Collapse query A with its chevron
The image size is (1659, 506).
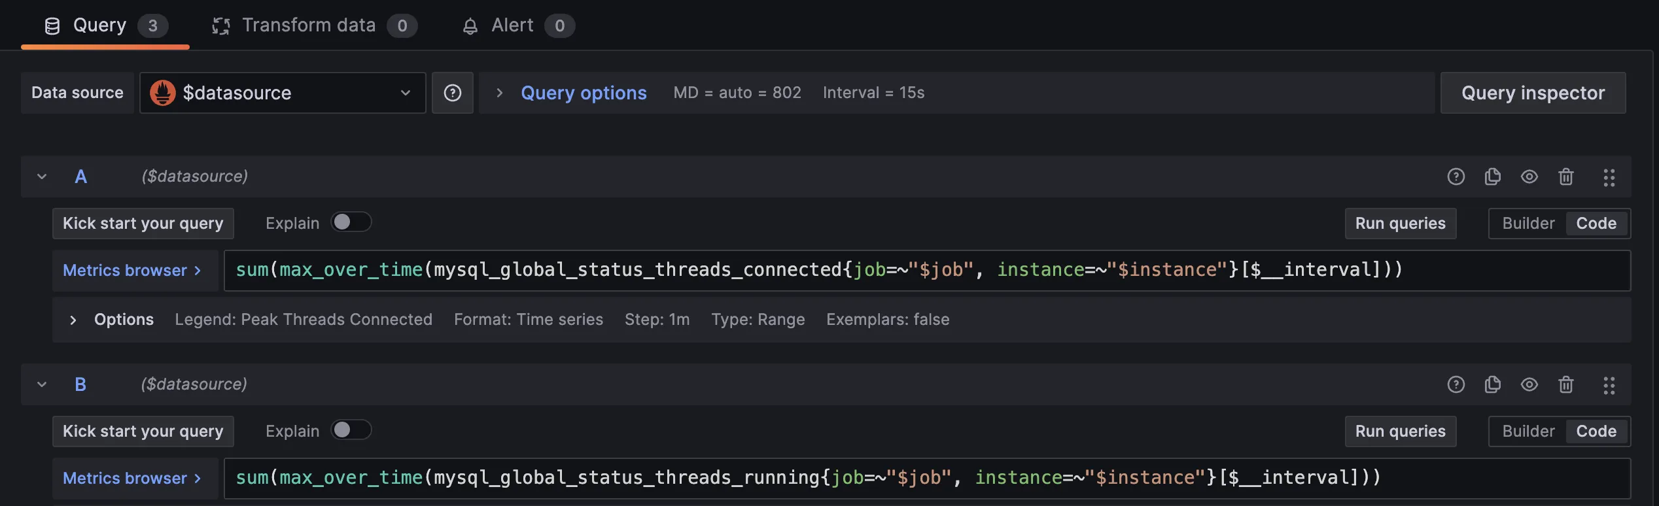[42, 177]
